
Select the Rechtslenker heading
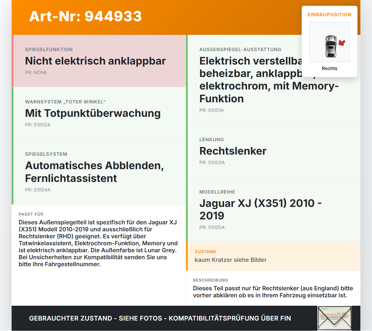tap(233, 151)
